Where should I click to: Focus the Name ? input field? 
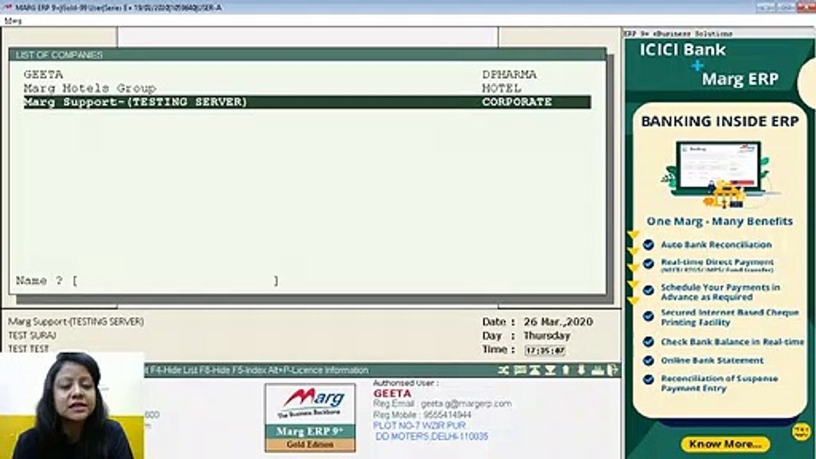coord(175,280)
